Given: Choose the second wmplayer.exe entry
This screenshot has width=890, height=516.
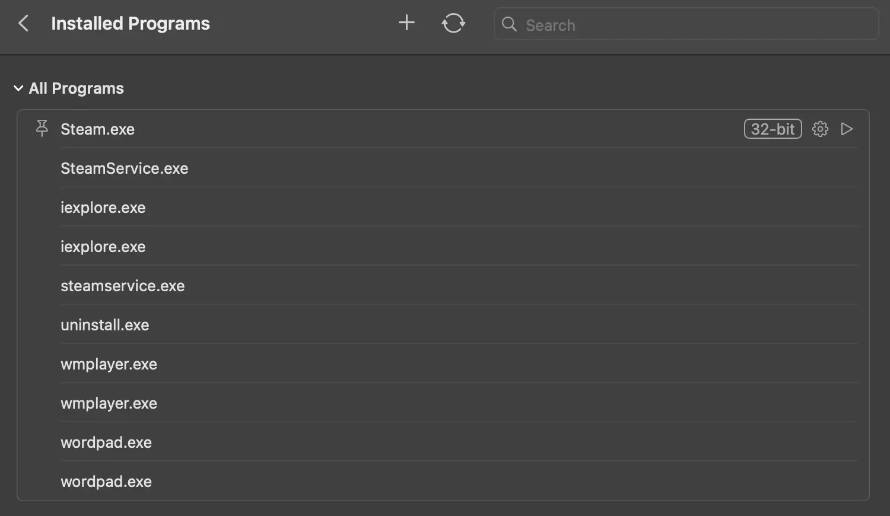Looking at the screenshot, I should [109, 403].
